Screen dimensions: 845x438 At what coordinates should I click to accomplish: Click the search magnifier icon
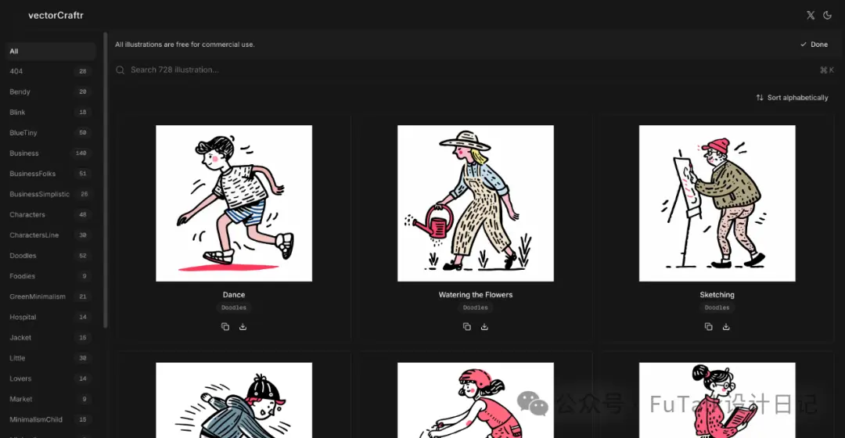(120, 70)
